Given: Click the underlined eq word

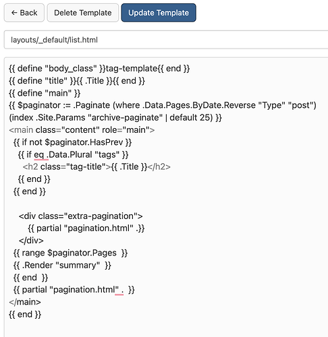Looking at the screenshot, I should coord(38,155).
